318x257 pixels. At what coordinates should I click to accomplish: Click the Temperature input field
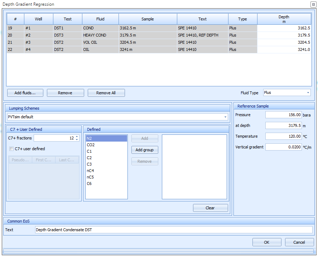coord(283,136)
